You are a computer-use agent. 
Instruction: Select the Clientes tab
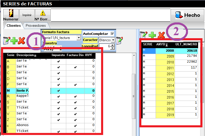(14, 26)
